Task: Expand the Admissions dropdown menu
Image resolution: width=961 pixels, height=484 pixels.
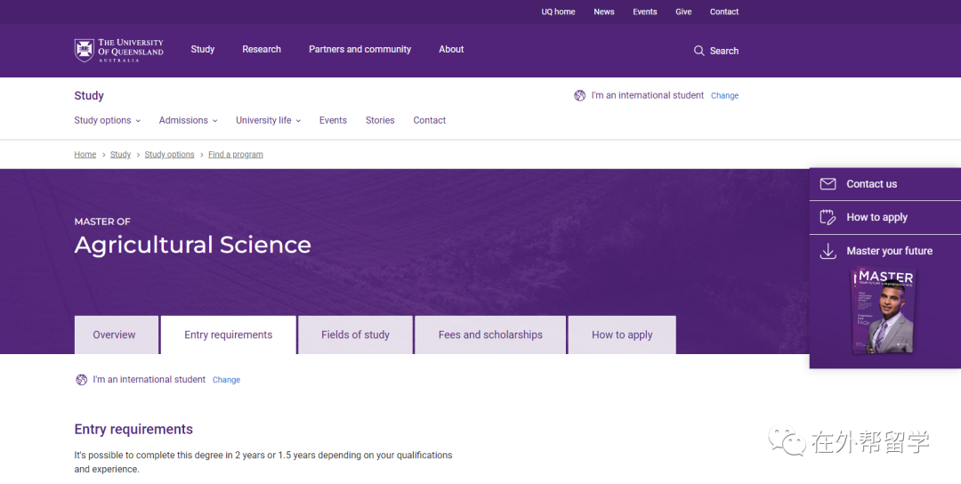Action: coord(188,121)
